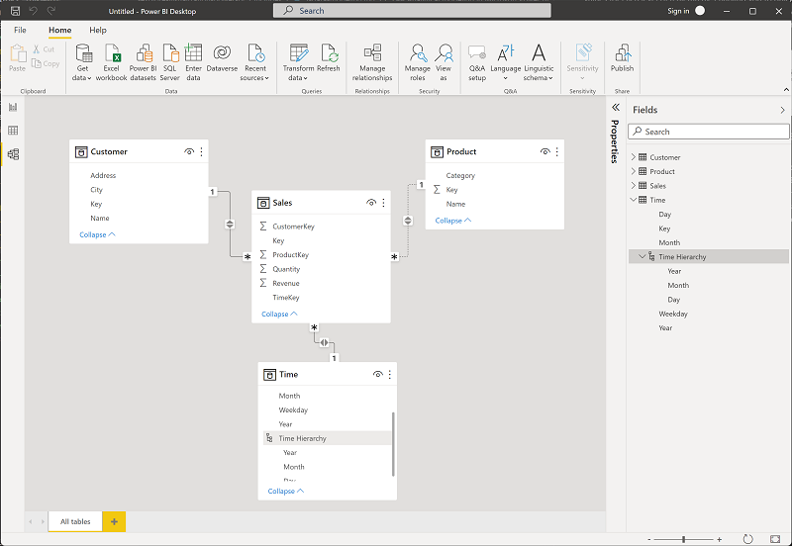Screen dimensions: 792x546
Task: Collapse Time table in Fields pane
Action: tap(634, 200)
